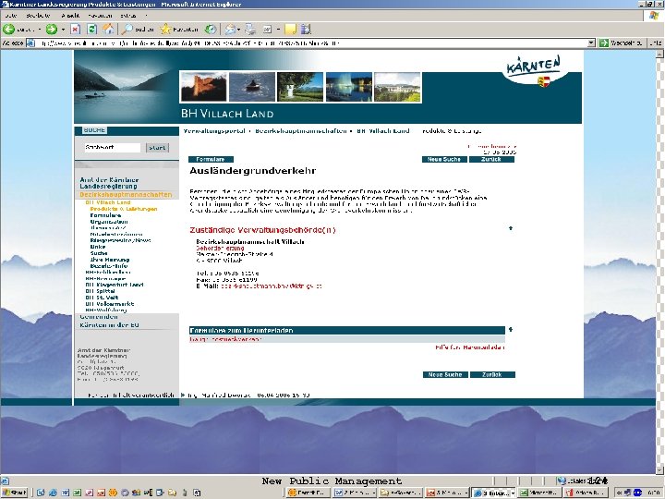
Task: Click the browser Back arrow icon
Action: [x=8, y=30]
